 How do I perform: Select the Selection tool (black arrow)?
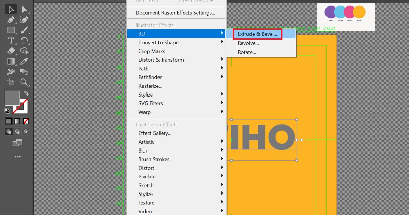pos(11,9)
